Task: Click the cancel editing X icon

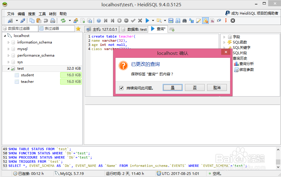Action: point(140,21)
